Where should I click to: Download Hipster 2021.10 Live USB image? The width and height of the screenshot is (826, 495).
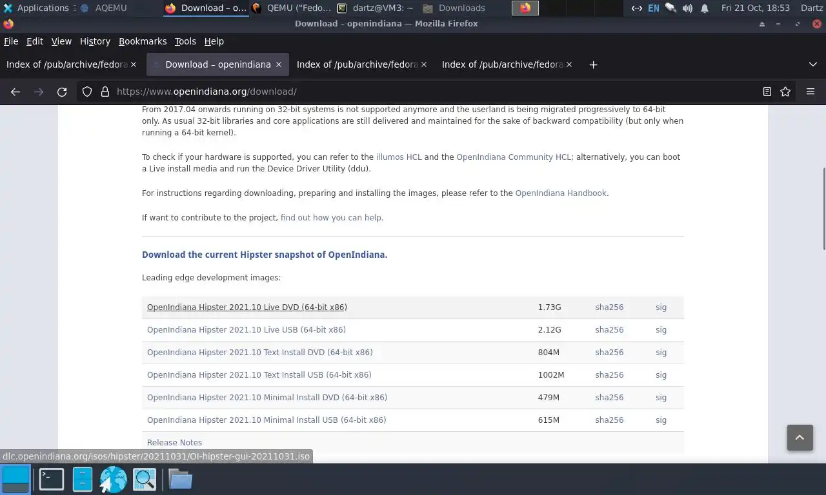(x=247, y=330)
